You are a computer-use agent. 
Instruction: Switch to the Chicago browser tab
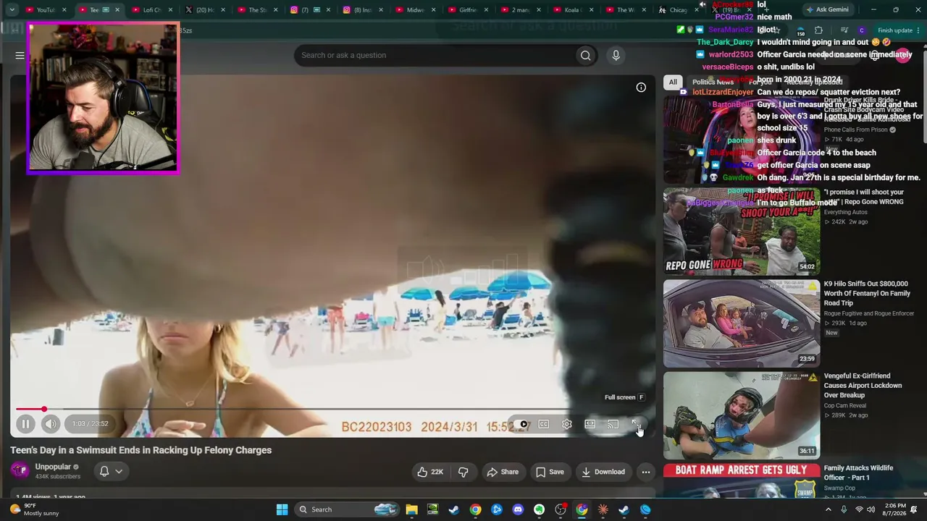(679, 10)
